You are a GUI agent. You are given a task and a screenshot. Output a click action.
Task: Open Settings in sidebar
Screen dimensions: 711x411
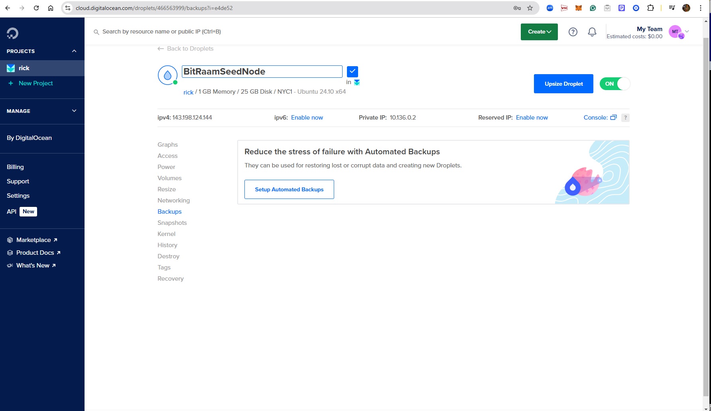click(x=18, y=196)
